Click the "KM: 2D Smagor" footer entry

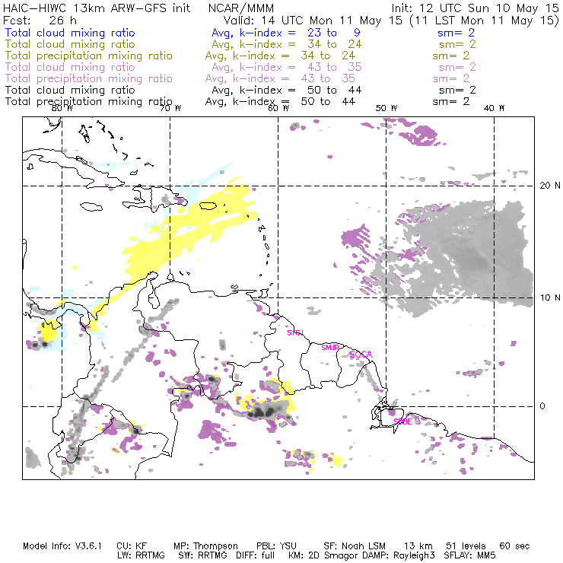pyautogui.click(x=322, y=555)
